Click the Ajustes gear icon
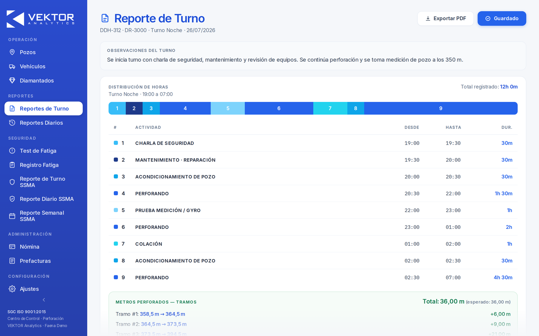 pyautogui.click(x=12, y=289)
